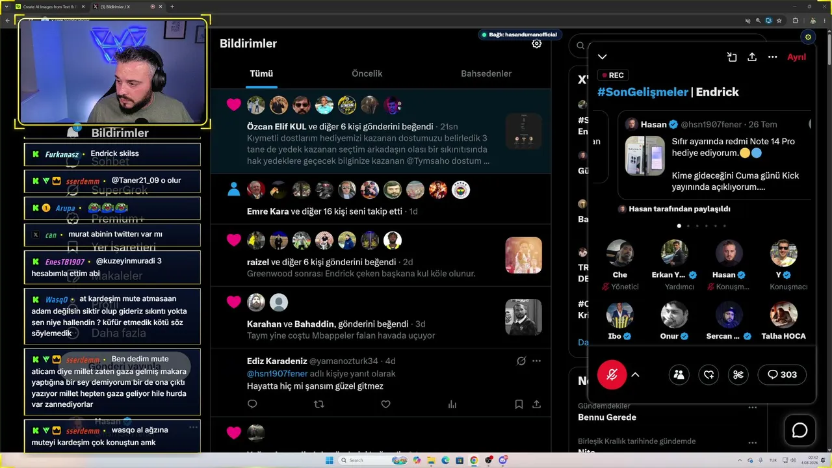The image size is (832, 468).
Task: Select Talha HOCA's avatar in the Space
Action: pyautogui.click(x=783, y=315)
